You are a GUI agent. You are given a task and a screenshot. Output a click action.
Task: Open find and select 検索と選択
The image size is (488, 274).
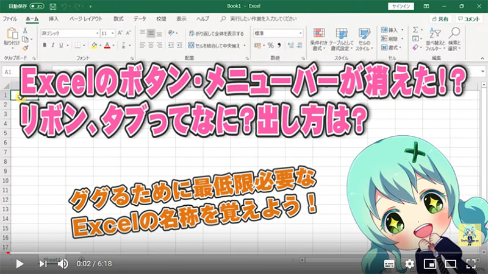click(x=454, y=40)
